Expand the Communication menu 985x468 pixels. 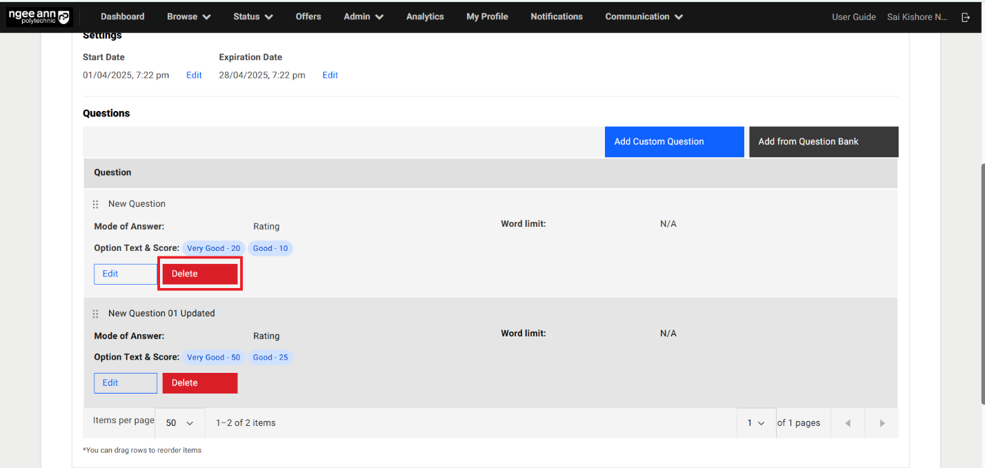(644, 17)
